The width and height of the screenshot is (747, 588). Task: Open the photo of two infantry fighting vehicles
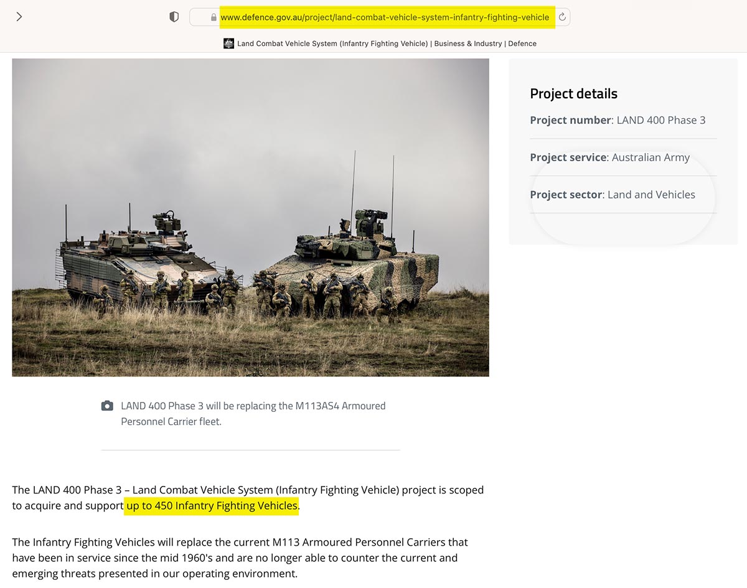(250, 217)
